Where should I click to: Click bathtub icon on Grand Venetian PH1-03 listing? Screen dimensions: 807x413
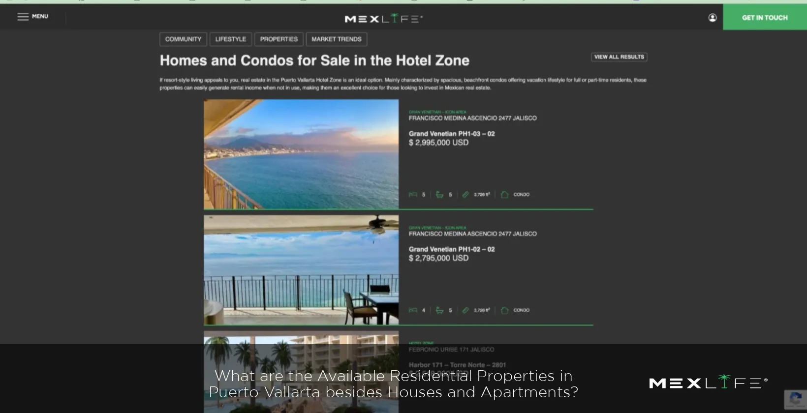pyautogui.click(x=439, y=195)
